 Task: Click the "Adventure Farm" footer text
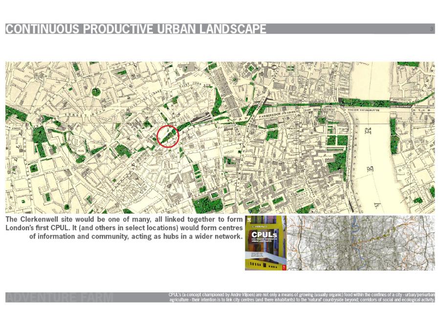tap(59, 297)
